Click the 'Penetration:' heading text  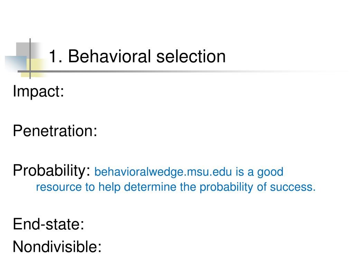pyautogui.click(x=55, y=131)
